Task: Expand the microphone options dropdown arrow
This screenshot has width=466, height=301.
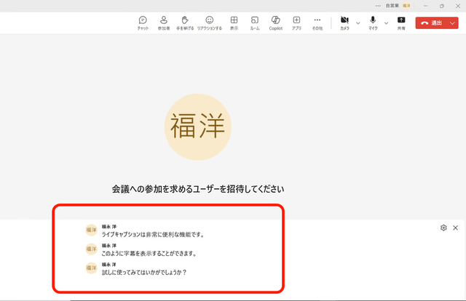Action: [x=386, y=23]
